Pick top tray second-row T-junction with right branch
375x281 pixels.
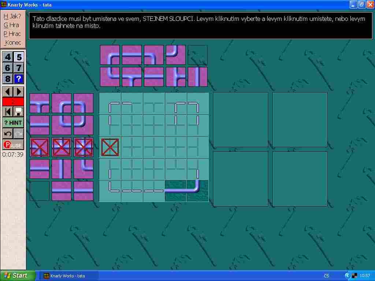coord(176,77)
